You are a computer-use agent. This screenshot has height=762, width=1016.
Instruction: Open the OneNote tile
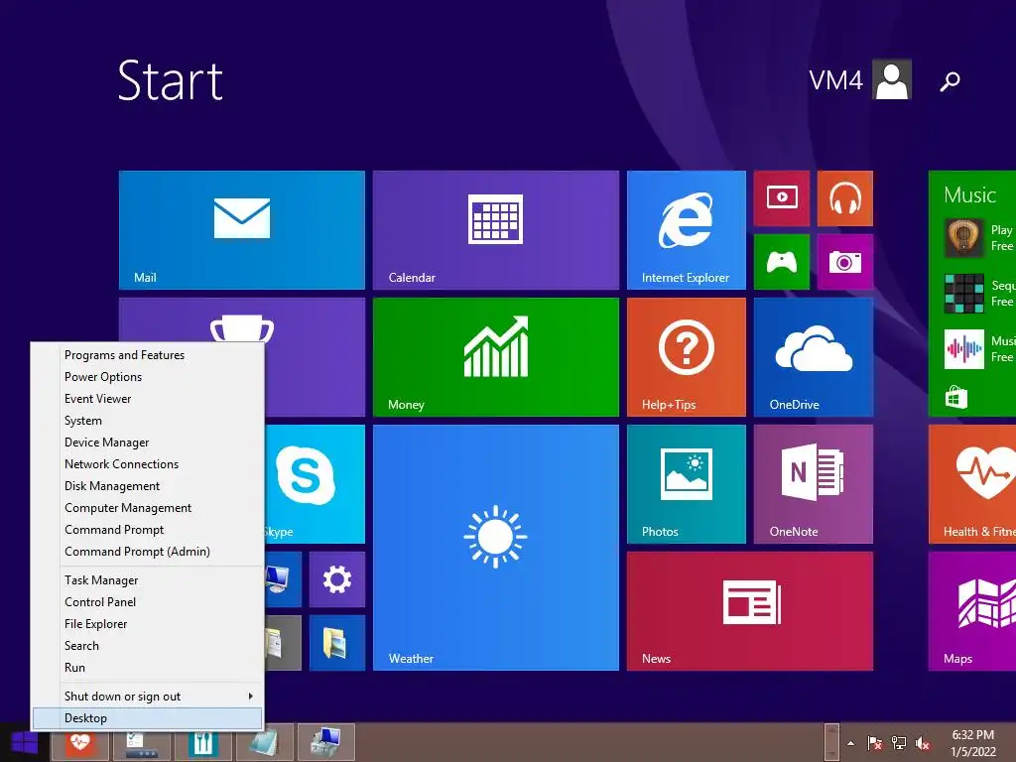coord(814,484)
